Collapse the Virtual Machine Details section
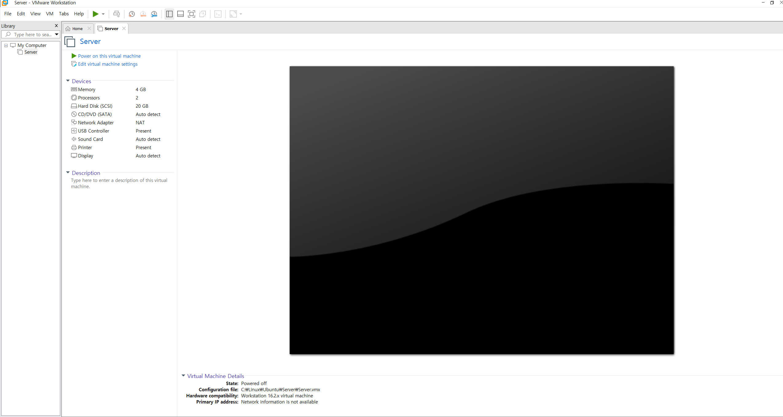Screen dimensions: 783x417 click(183, 376)
